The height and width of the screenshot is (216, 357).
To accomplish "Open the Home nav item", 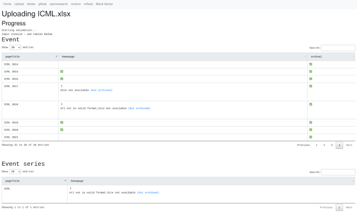I will click(7, 4).
